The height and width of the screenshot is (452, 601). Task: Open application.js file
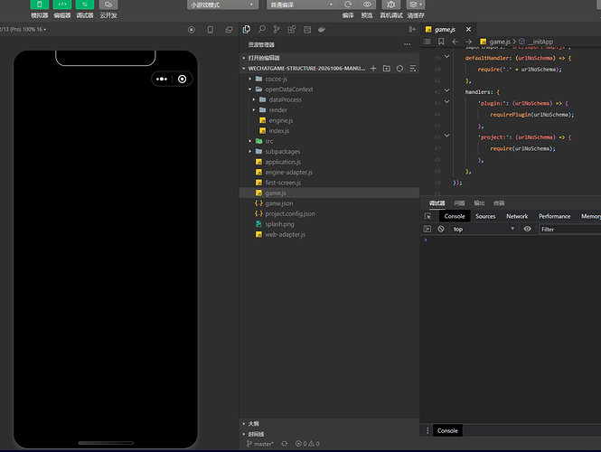[283, 162]
